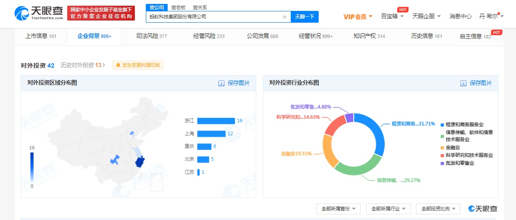Image resolution: width=516 pixels, height=220 pixels.
Task: Open 消息中心
Action: (x=461, y=16)
